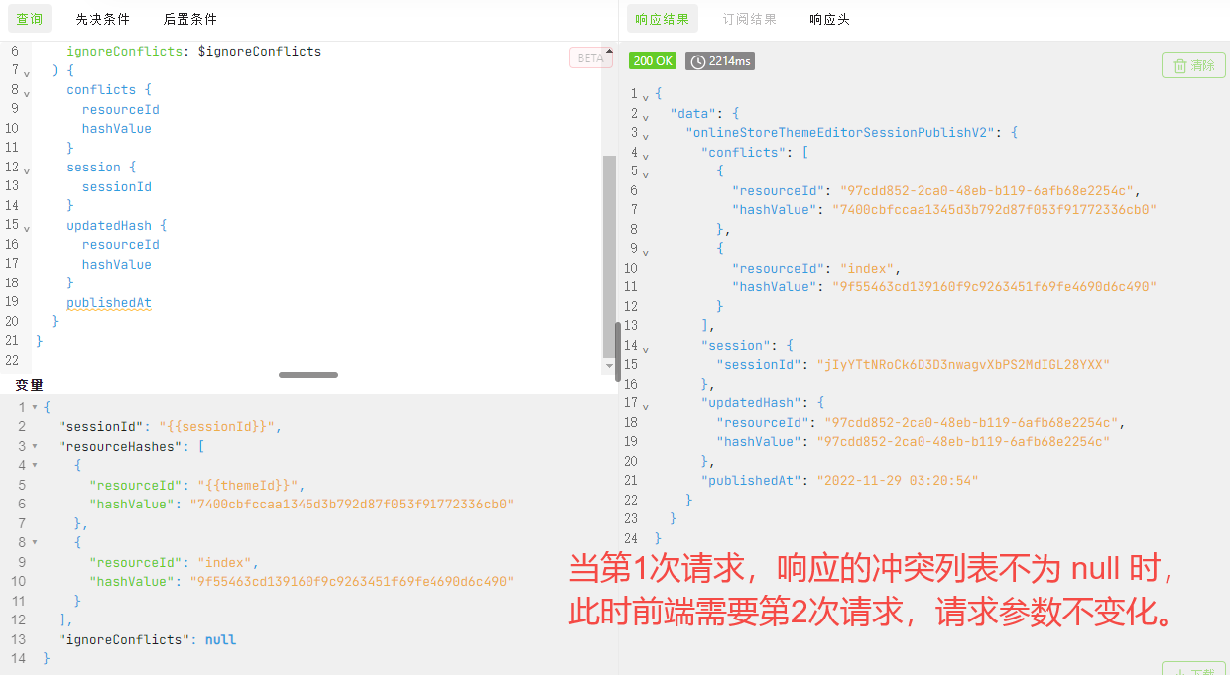Collapse response "updatedHash" object fold arrow
The height and width of the screenshot is (675, 1230).
(x=646, y=406)
